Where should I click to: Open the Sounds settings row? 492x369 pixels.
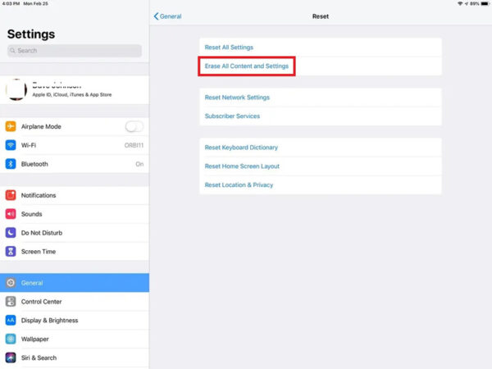pyautogui.click(x=75, y=214)
